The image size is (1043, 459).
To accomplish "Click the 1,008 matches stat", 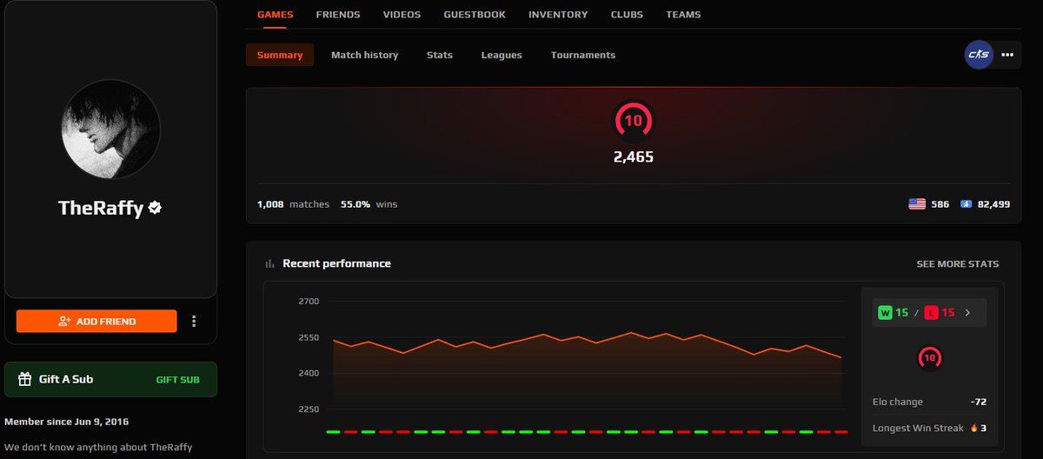I will (x=293, y=204).
